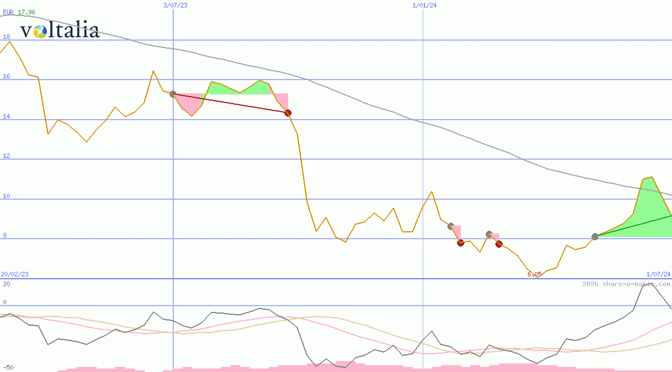
Task: Click the 6.05 low price label
Action: point(534,274)
